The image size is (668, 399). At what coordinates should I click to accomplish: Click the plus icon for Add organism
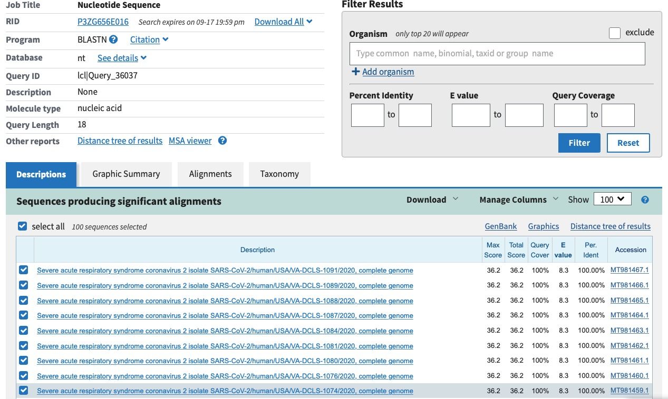point(355,72)
